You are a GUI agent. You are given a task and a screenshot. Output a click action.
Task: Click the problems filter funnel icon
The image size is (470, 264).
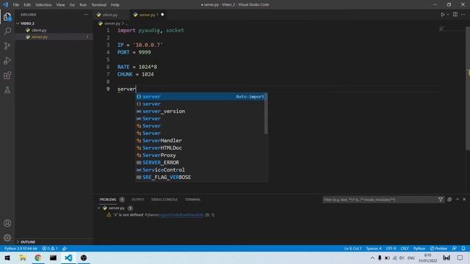click(441, 199)
